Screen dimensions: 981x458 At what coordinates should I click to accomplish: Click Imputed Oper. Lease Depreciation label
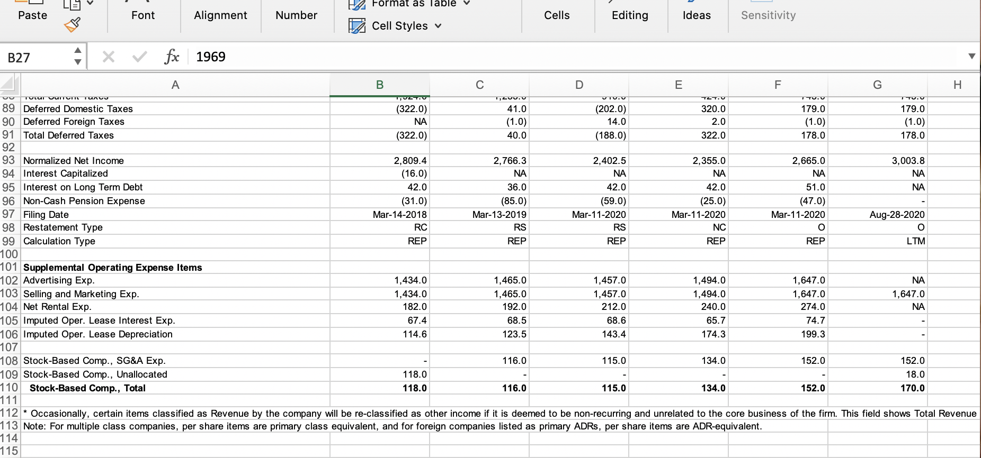[98, 334]
